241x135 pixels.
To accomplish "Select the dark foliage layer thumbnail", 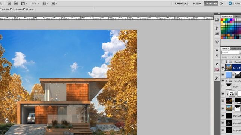I will 229,101.
